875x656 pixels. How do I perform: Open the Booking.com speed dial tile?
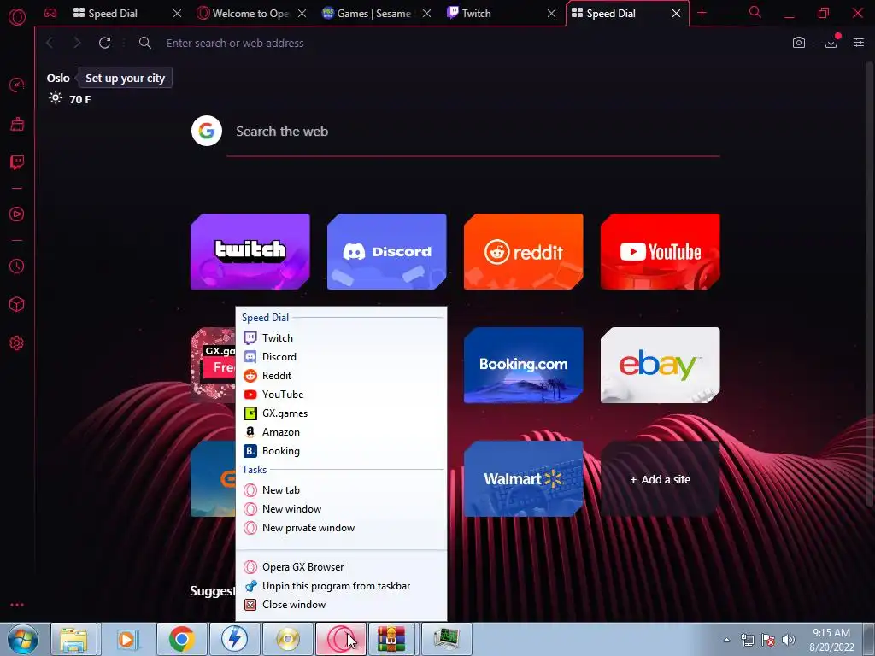[x=524, y=366]
